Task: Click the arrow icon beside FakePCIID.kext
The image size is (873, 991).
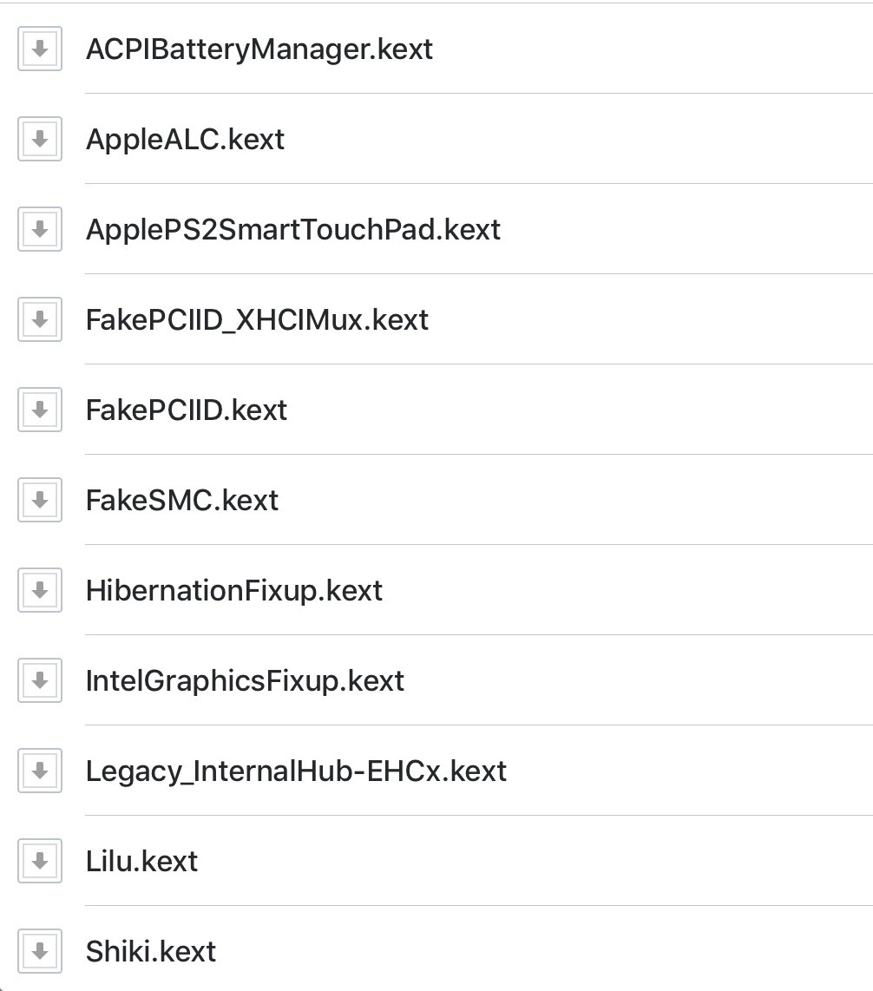Action: tap(39, 410)
